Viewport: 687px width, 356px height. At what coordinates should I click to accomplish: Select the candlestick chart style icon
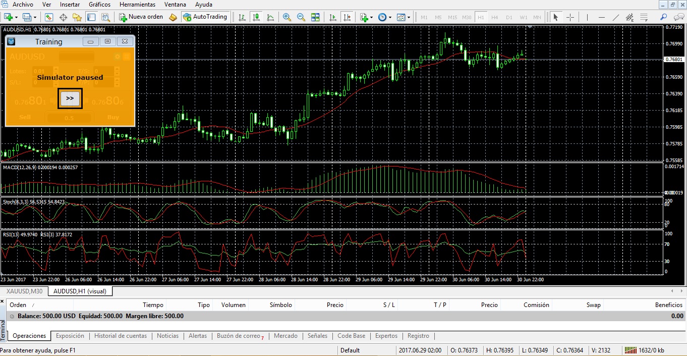coord(257,17)
